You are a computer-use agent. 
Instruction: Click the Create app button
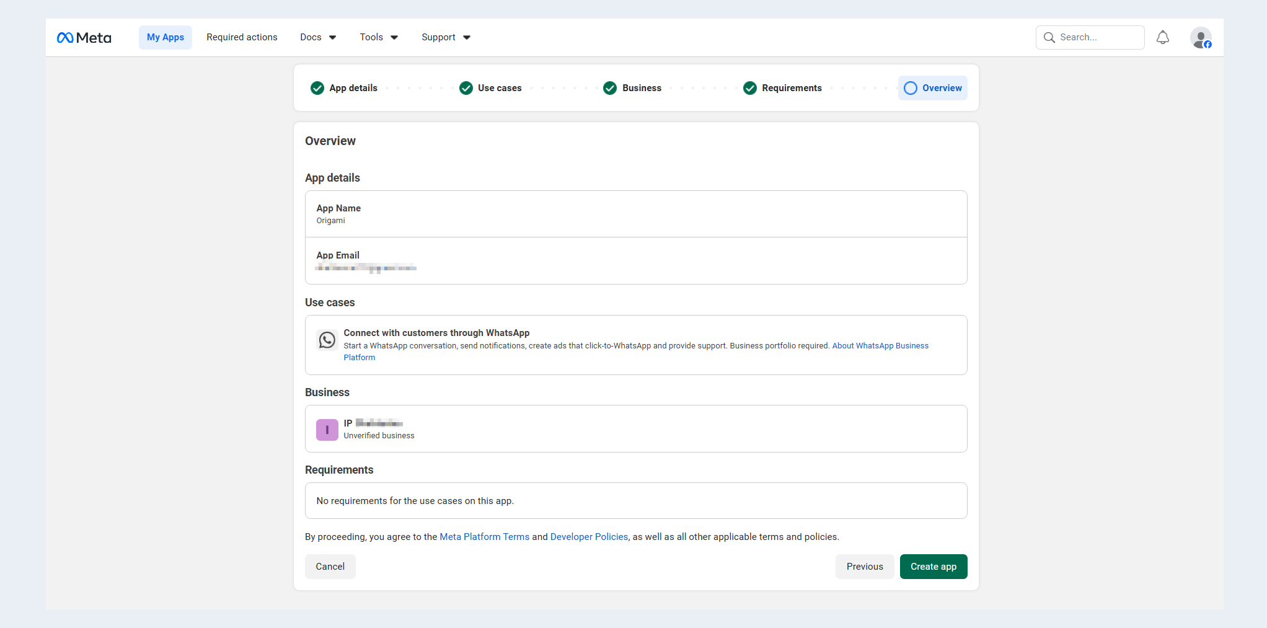click(934, 567)
